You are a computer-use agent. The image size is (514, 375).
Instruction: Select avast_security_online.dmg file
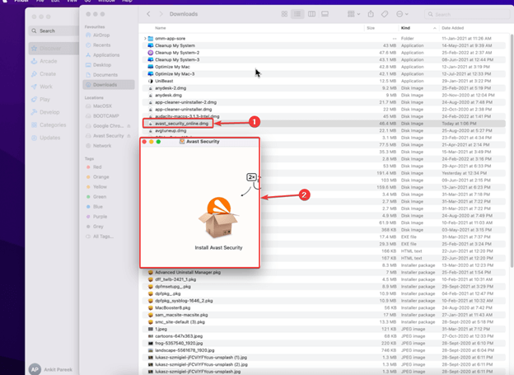pos(324,124)
